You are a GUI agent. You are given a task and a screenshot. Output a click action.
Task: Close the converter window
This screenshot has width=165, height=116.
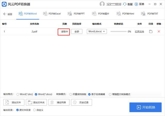[161, 4]
